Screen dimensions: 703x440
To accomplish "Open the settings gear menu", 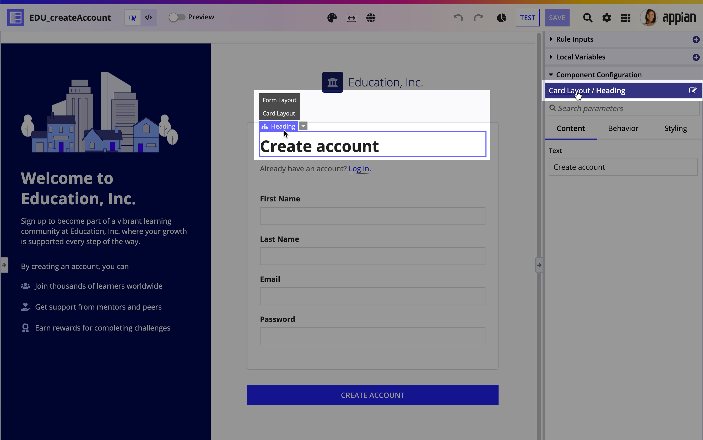I will [x=607, y=18].
